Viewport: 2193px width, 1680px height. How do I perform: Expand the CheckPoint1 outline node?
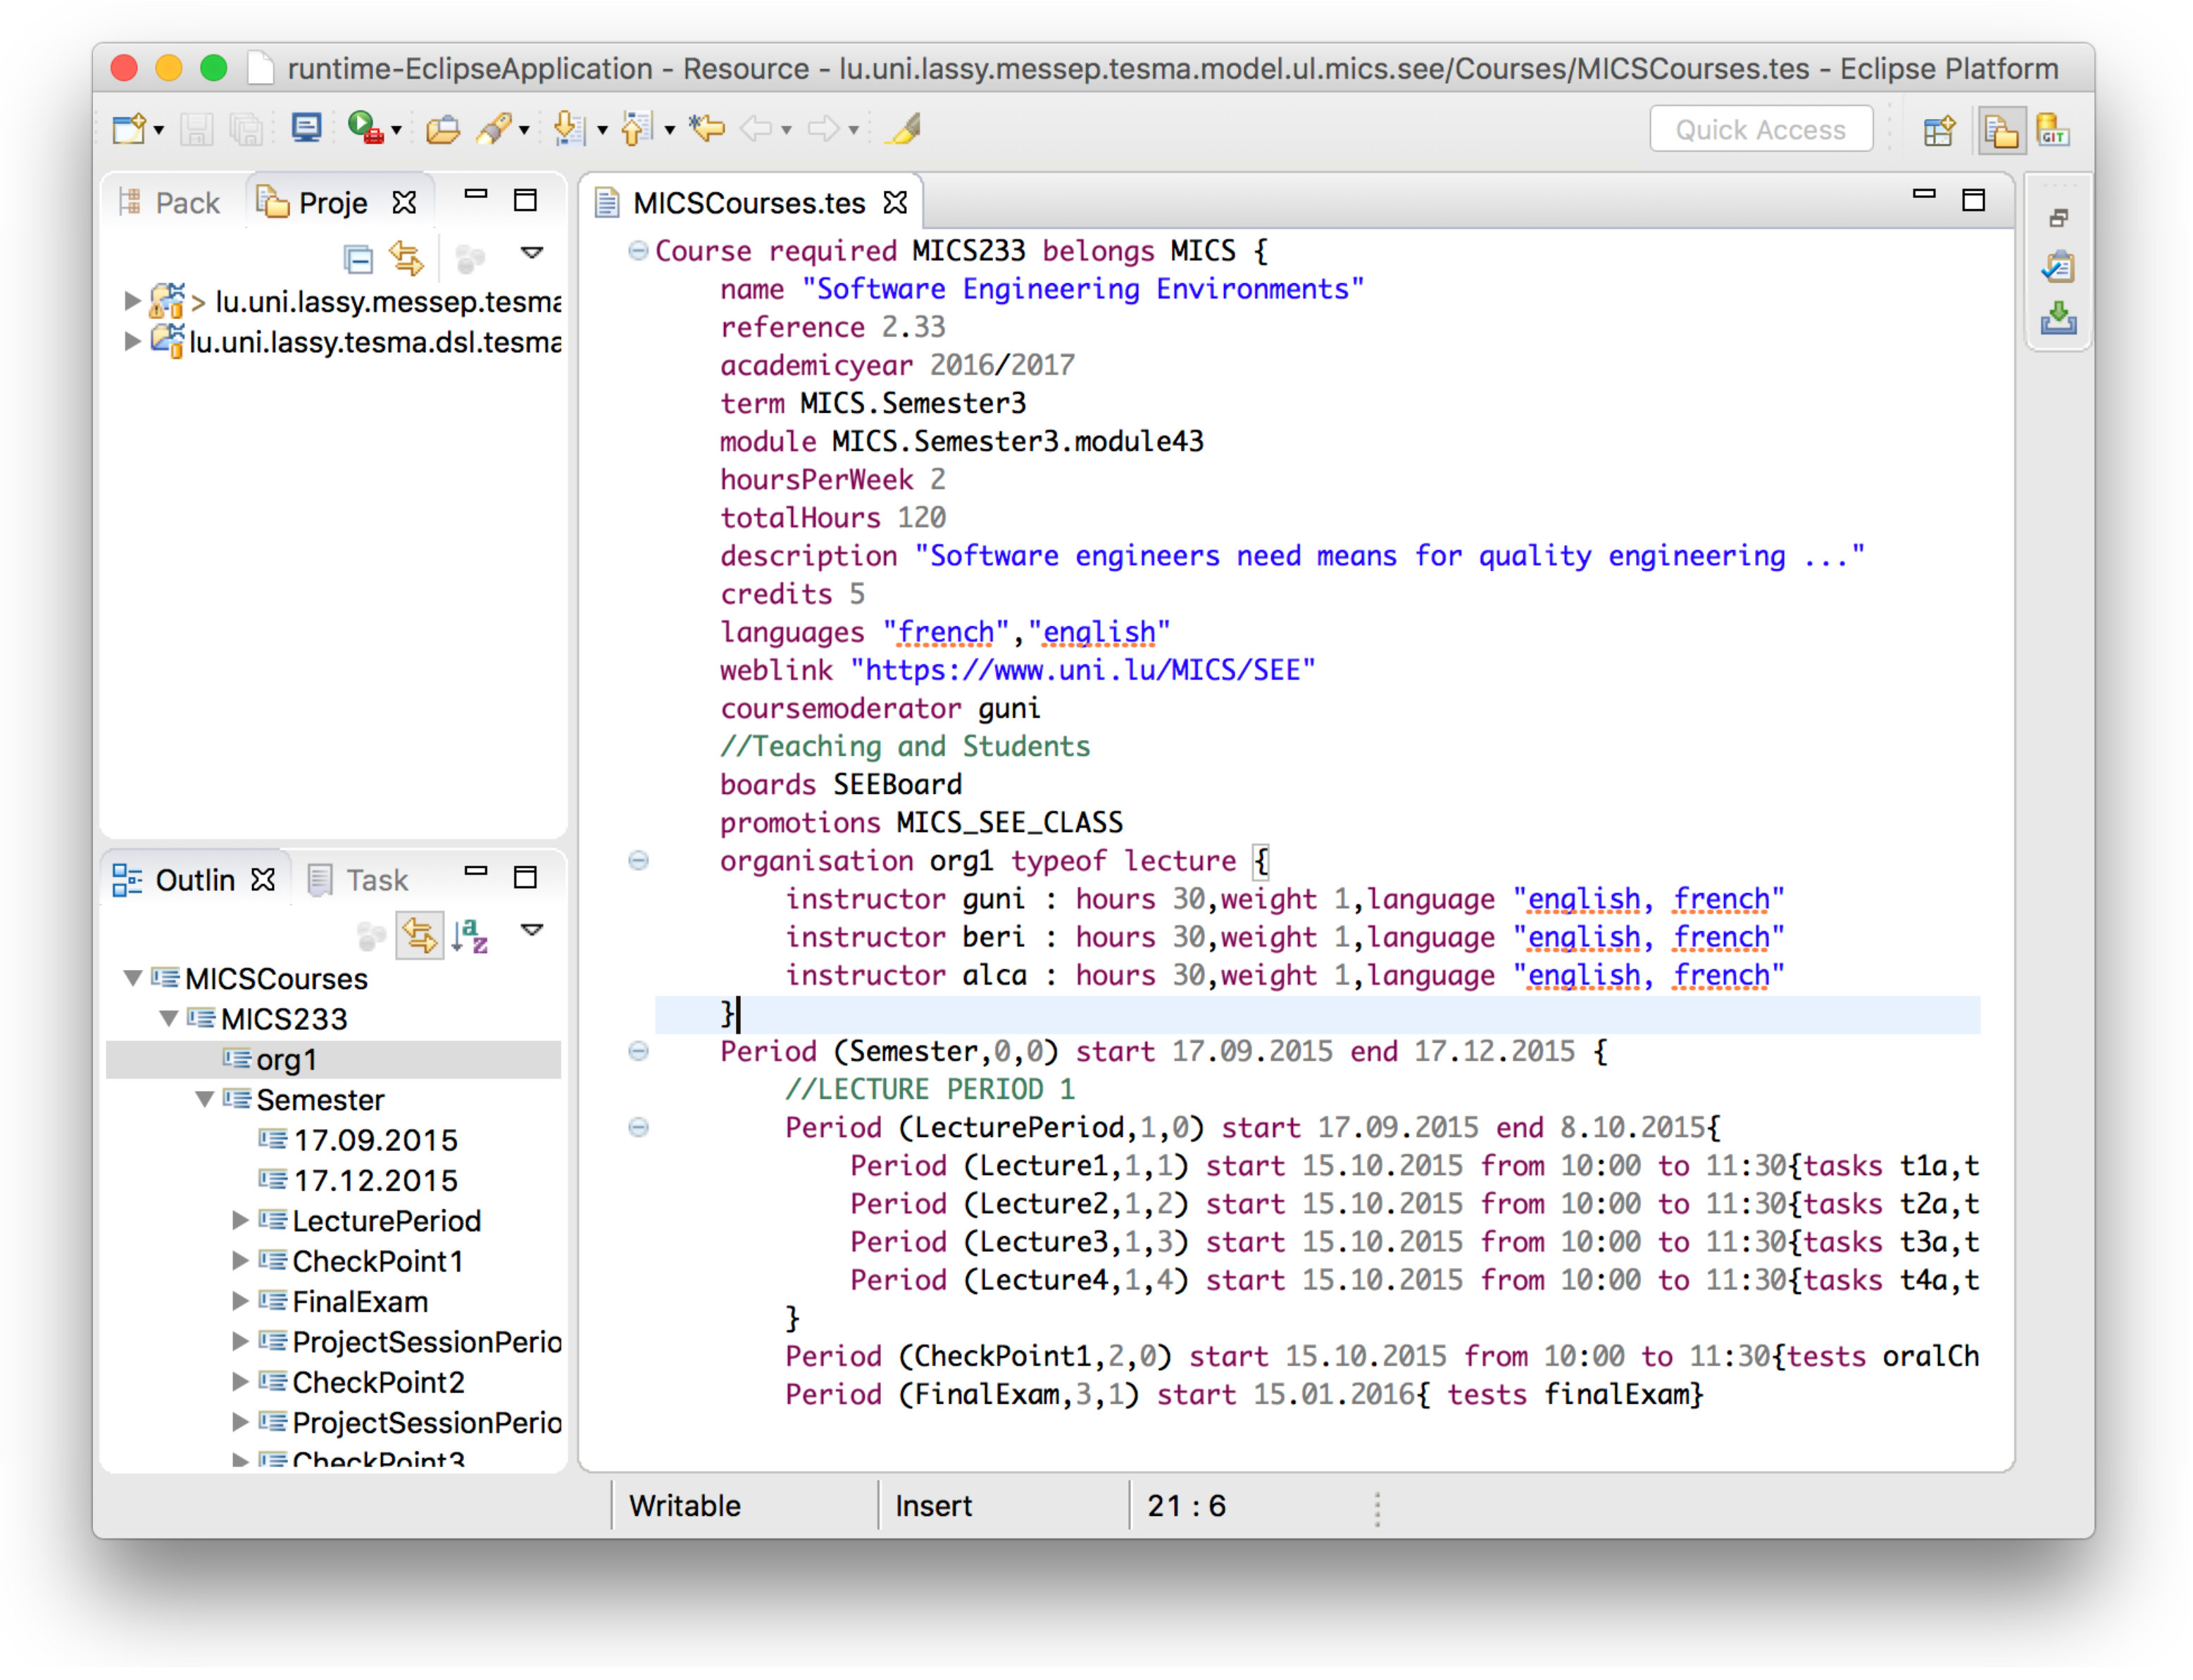click(x=240, y=1260)
